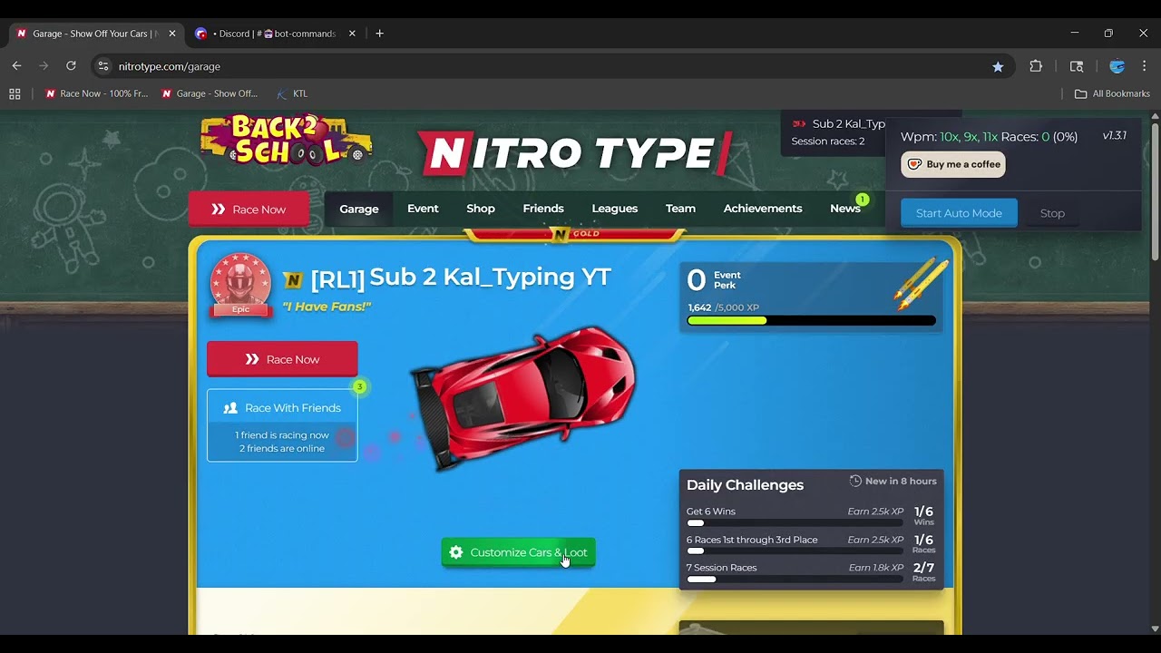Click the address bar URL nitrotype.com/garage
This screenshot has height=653, width=1161.
coord(170,66)
